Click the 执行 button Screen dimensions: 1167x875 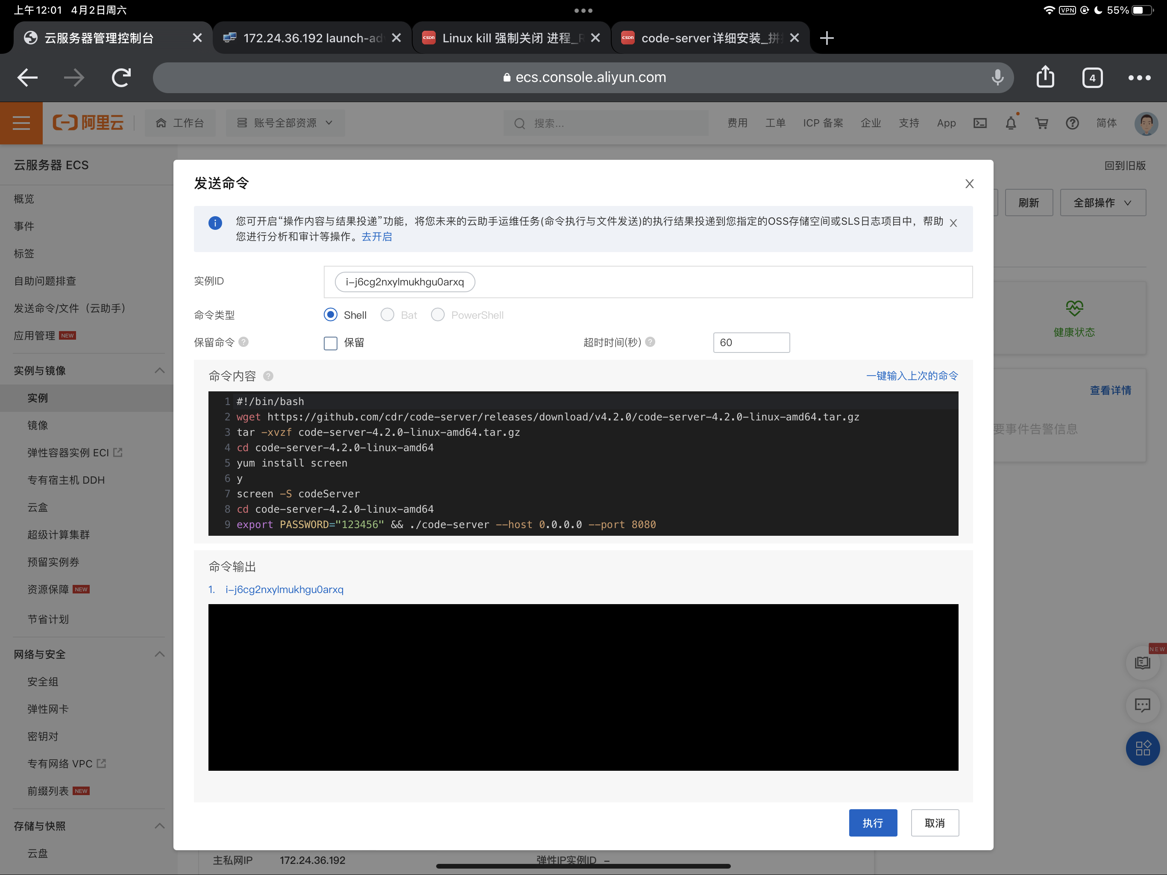coord(873,823)
